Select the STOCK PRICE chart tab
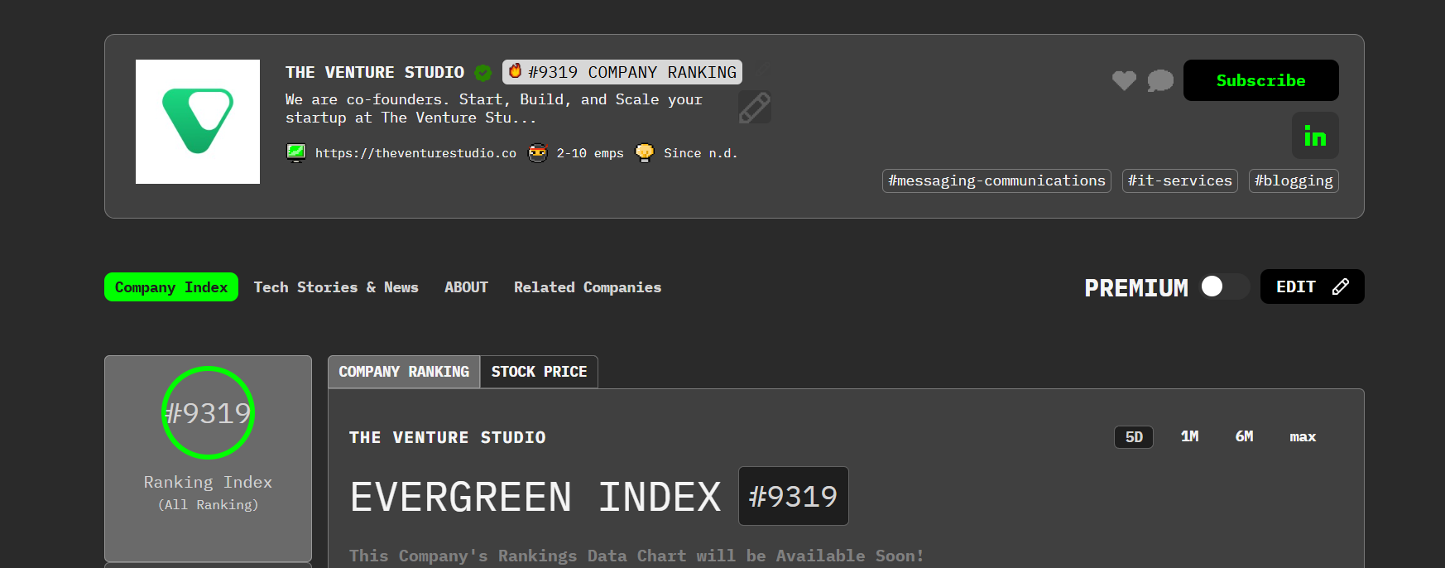This screenshot has height=568, width=1445. (539, 372)
